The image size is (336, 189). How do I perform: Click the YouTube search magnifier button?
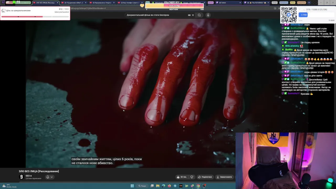pos(199,15)
